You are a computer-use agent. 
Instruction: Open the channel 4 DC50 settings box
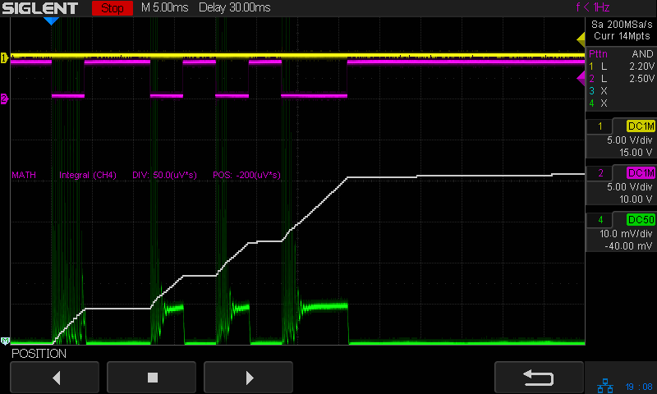[621, 232]
